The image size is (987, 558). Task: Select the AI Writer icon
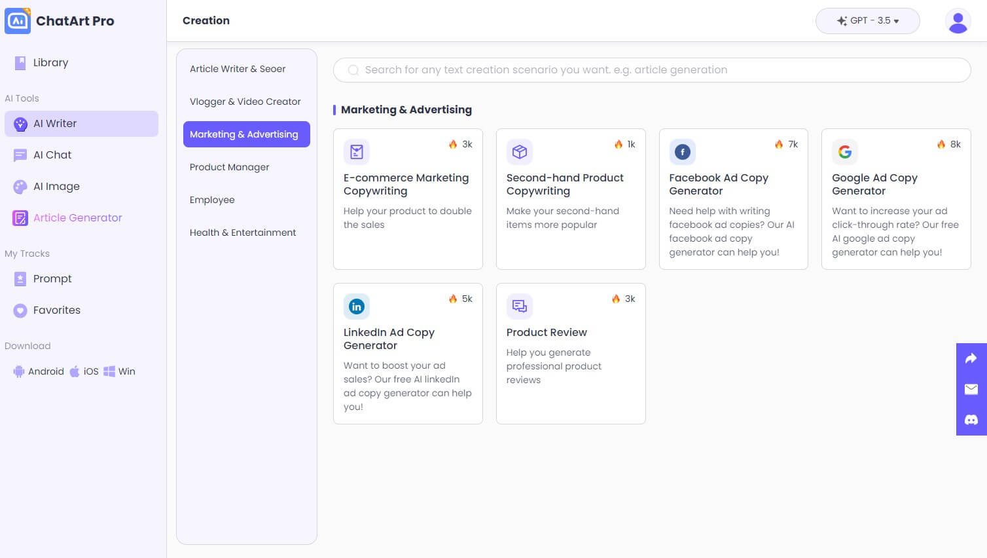coord(20,124)
